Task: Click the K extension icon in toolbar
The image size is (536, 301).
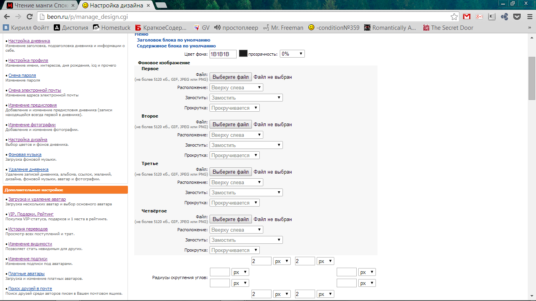Action: click(x=492, y=16)
